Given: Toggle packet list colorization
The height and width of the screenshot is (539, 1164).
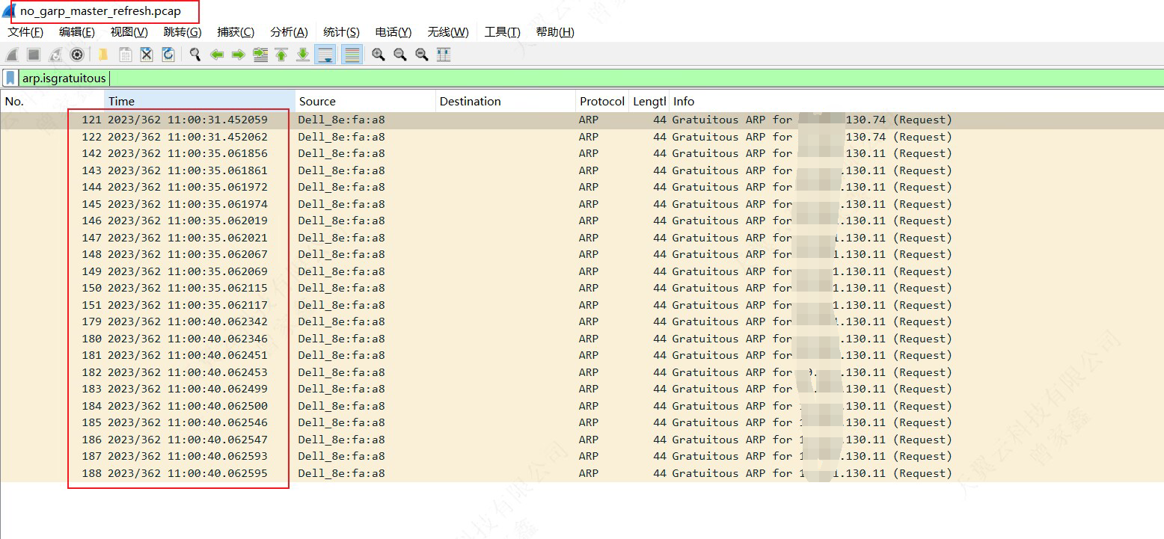Looking at the screenshot, I should tap(352, 55).
